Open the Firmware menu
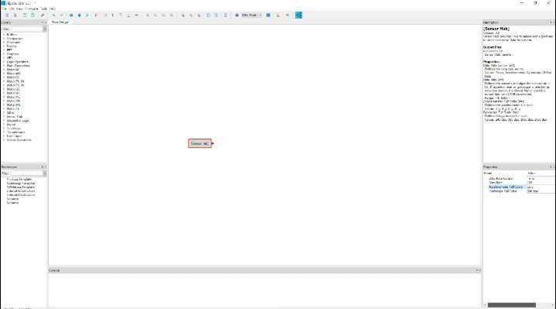The height and width of the screenshot is (309, 556). [x=31, y=9]
